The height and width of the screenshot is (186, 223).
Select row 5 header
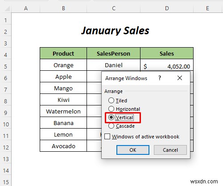coord(6,66)
